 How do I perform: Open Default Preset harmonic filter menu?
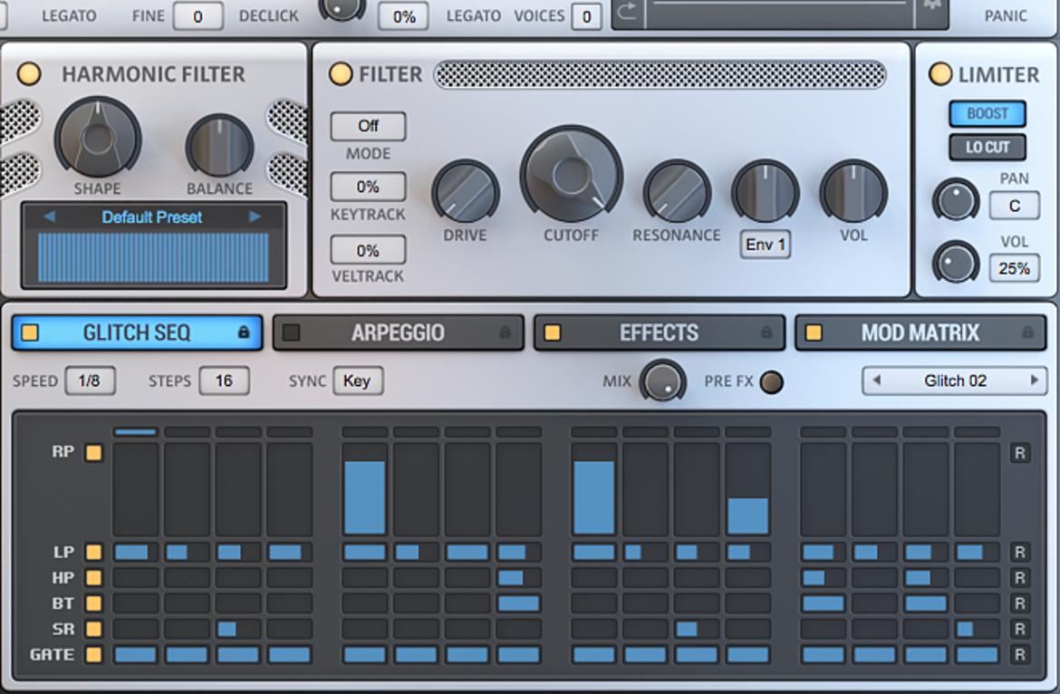click(x=153, y=217)
